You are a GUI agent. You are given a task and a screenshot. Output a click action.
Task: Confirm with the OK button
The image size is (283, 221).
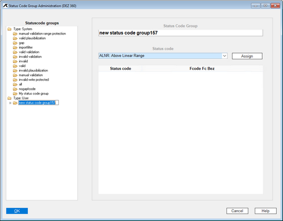(x=17, y=211)
